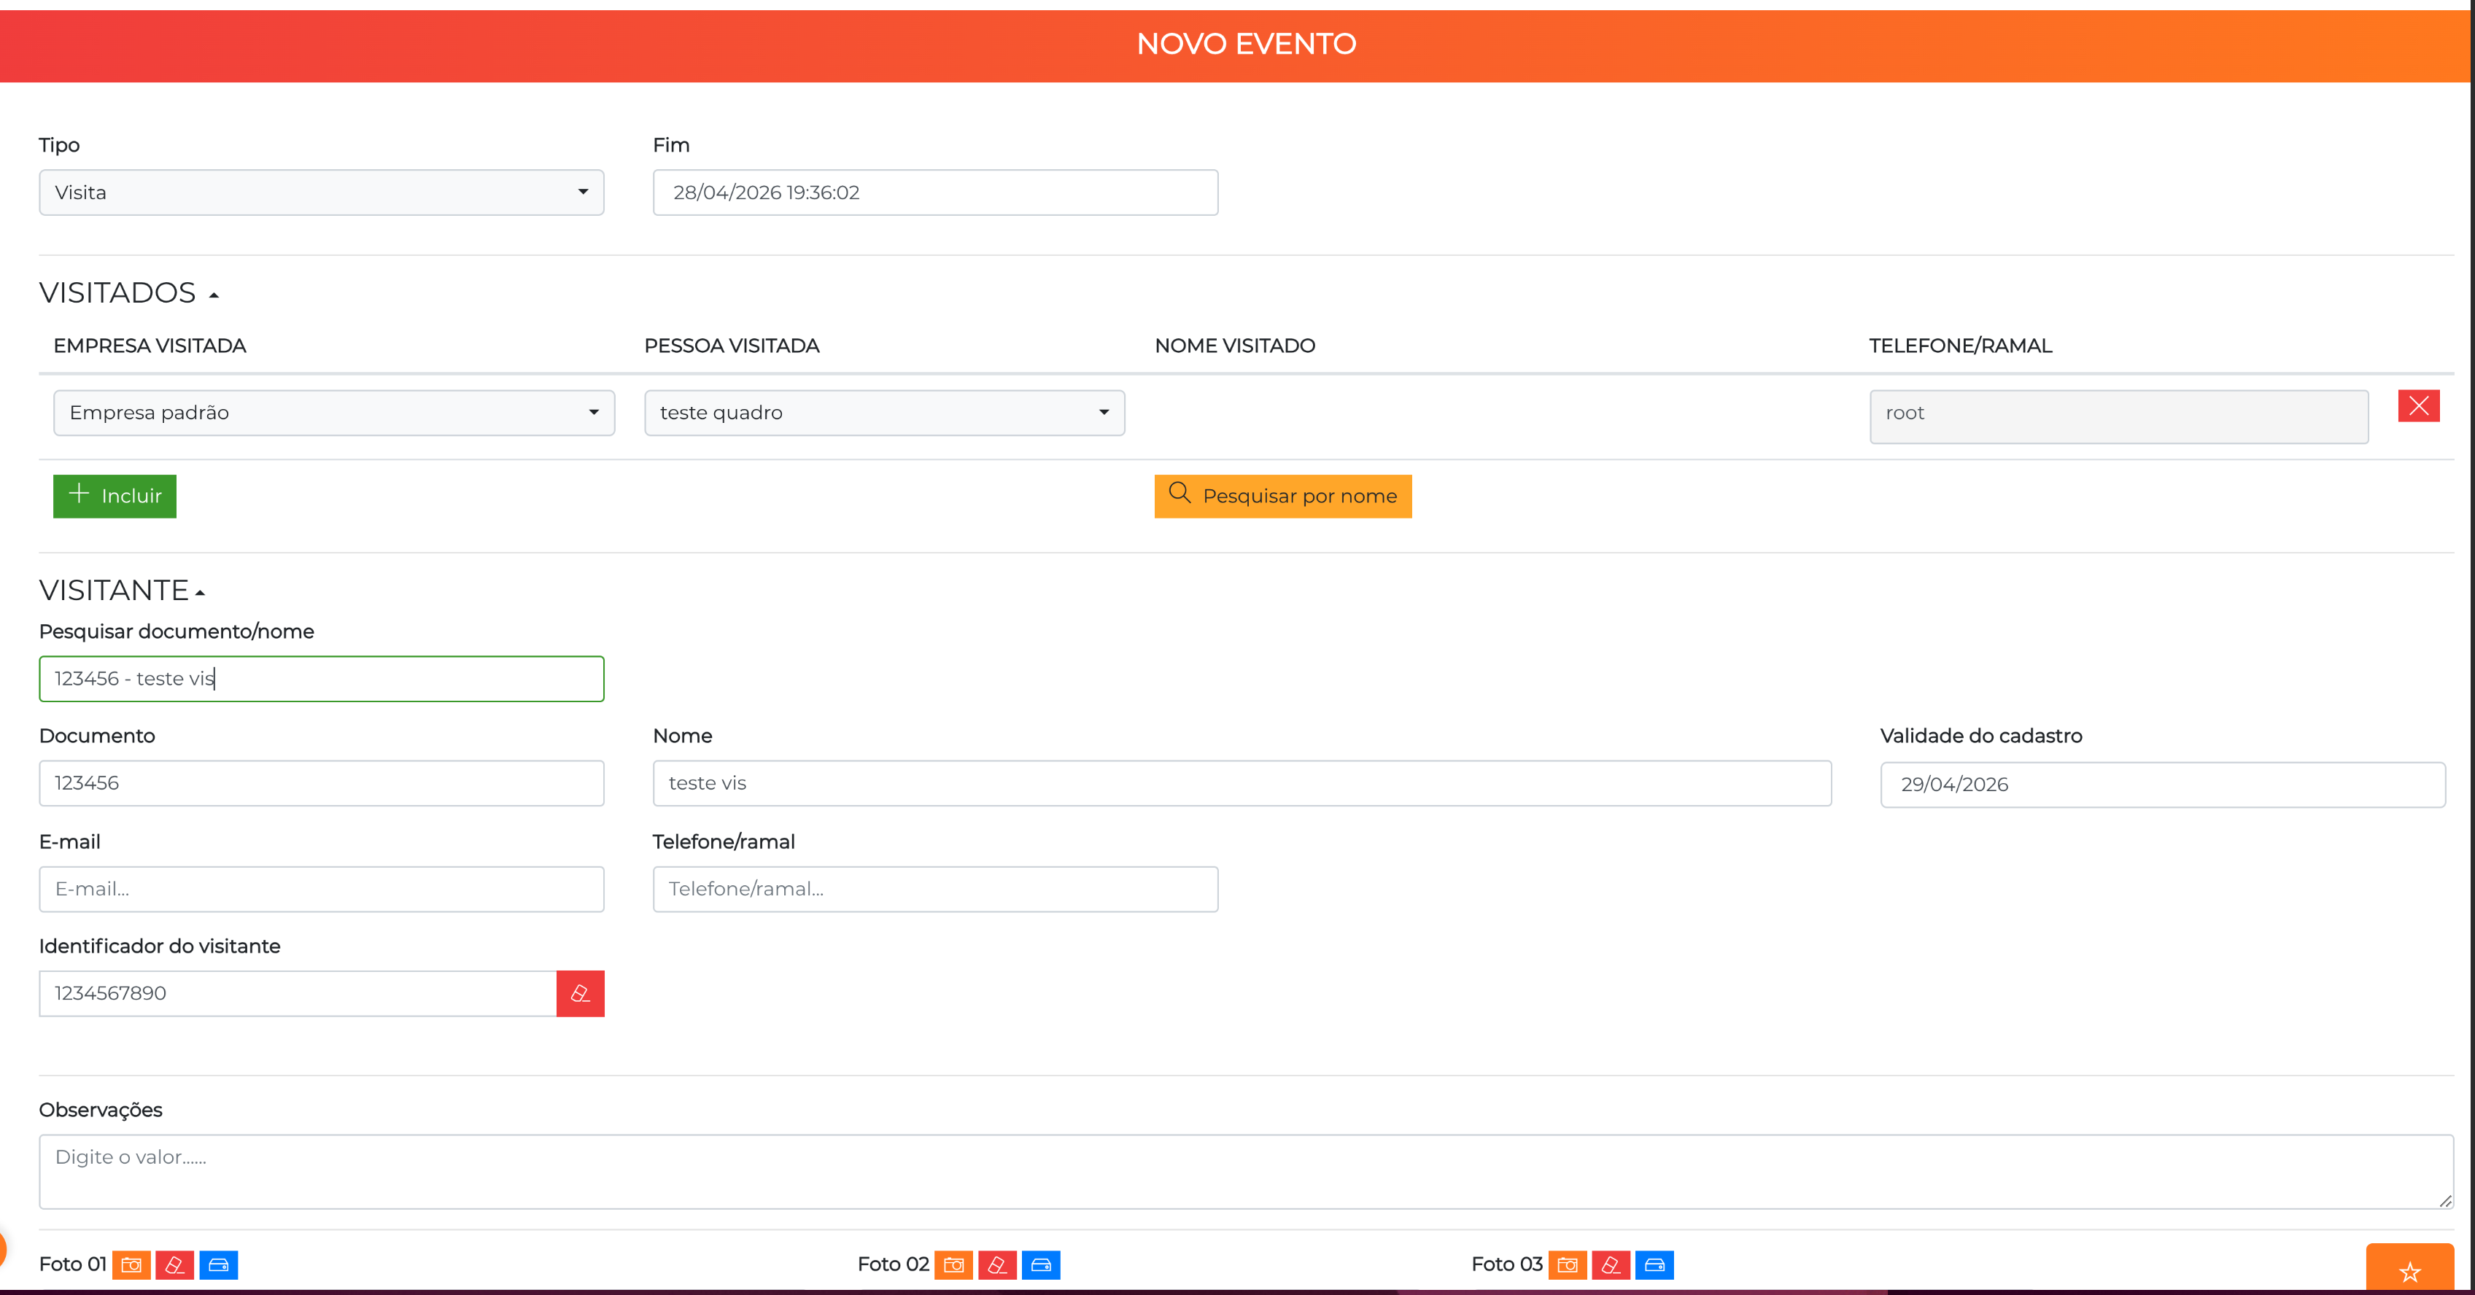This screenshot has height=1295, width=2475.
Task: Click Pesquisar por nome button
Action: [1282, 496]
